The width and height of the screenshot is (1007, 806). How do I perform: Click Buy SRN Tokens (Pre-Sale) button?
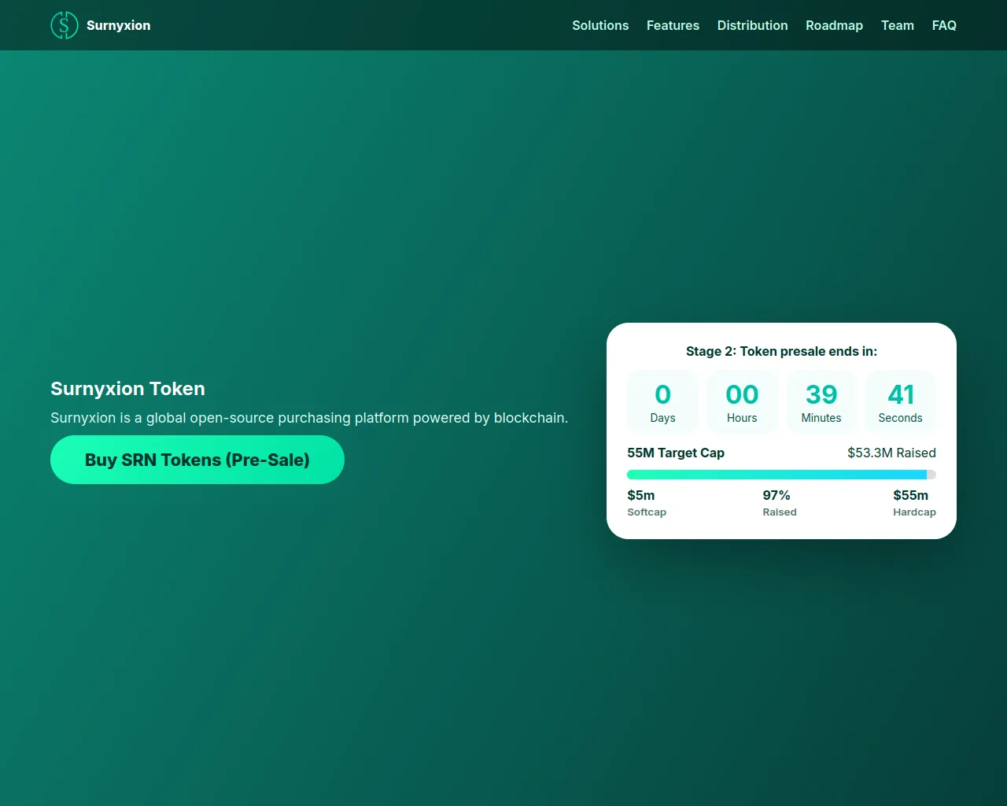(197, 460)
